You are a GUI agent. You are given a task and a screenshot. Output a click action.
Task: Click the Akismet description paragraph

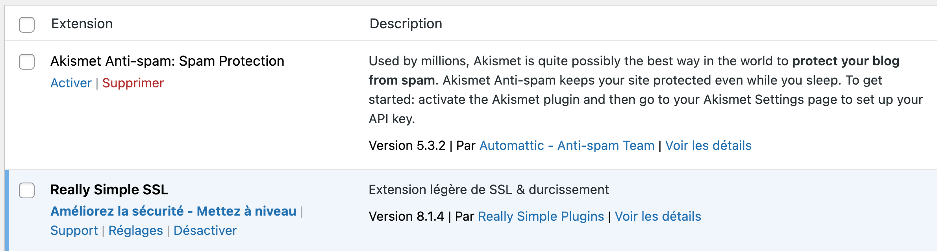click(630, 90)
